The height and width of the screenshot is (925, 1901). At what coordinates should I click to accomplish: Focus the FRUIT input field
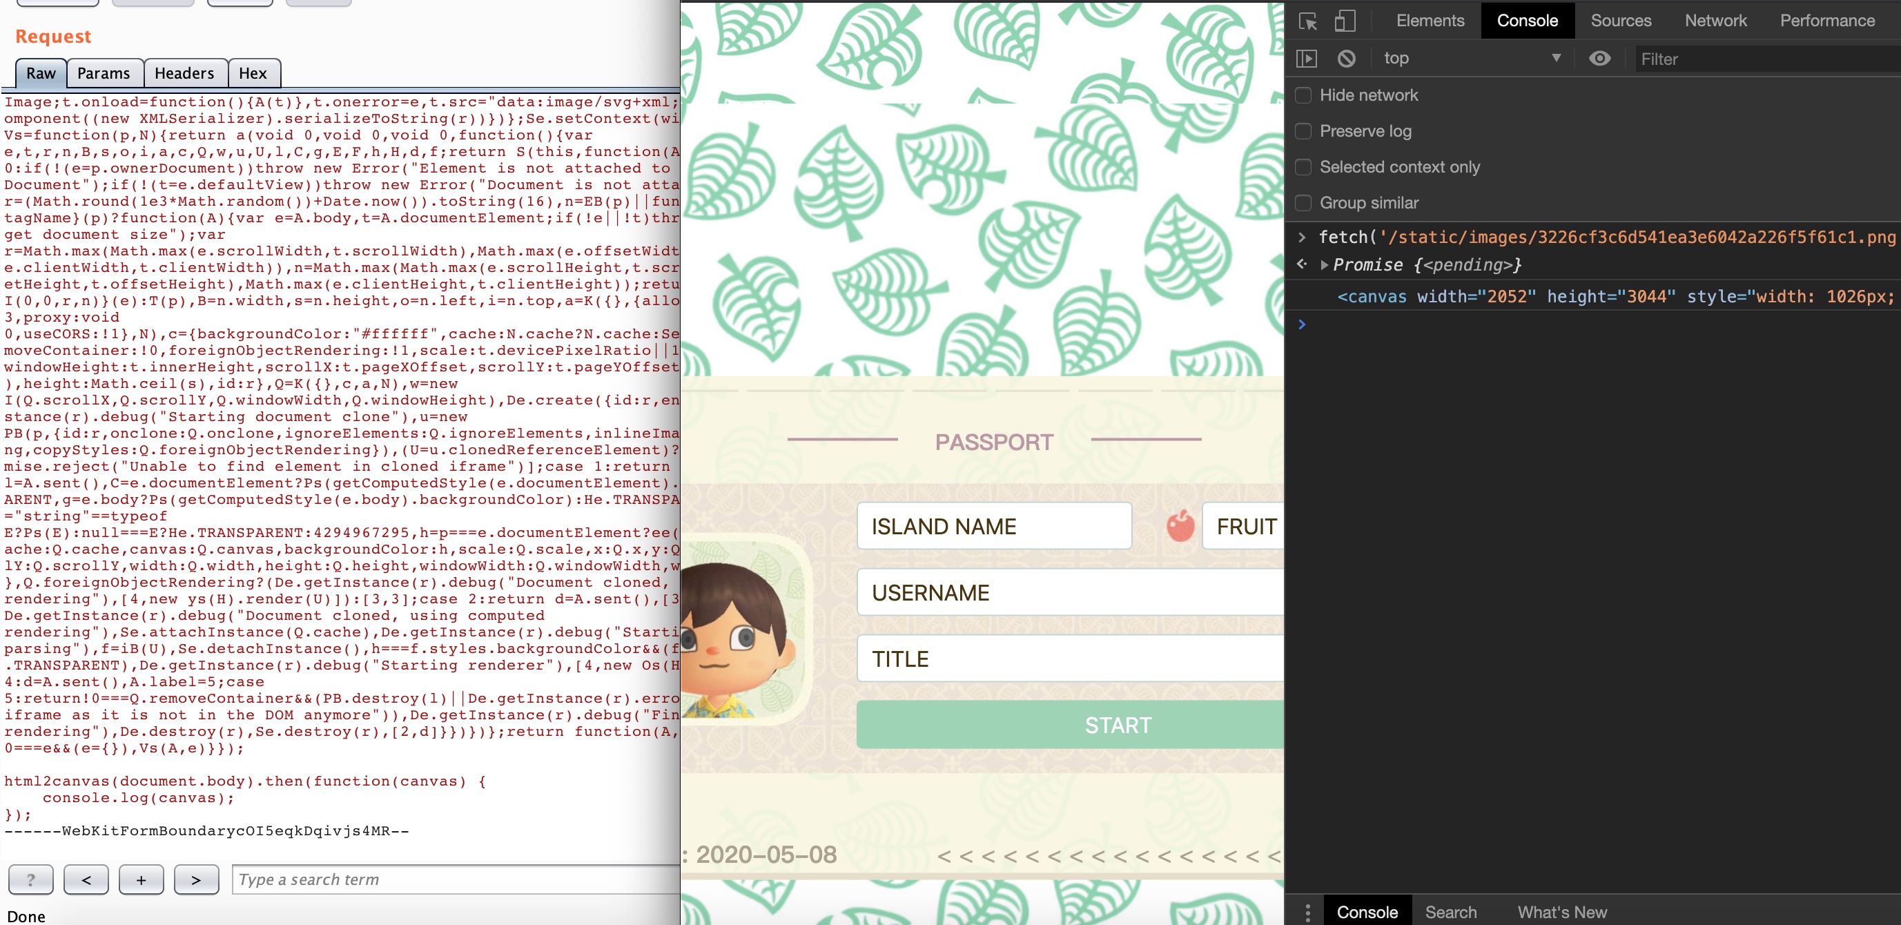pos(1243,525)
